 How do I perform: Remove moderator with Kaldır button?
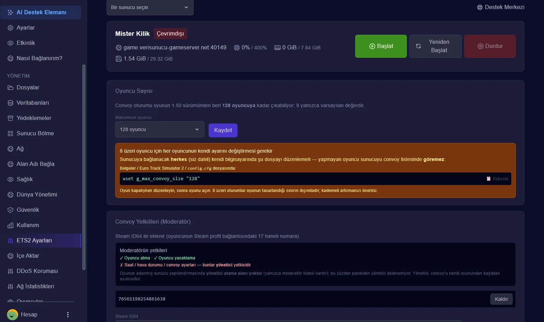pos(502,299)
